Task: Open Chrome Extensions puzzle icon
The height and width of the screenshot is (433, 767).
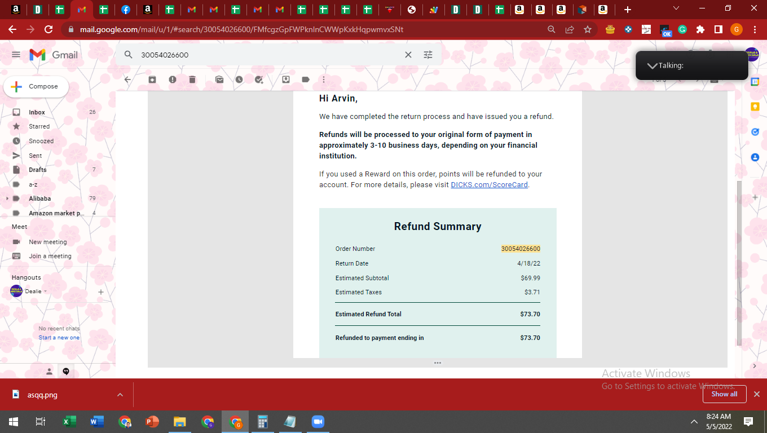Action: point(700,29)
